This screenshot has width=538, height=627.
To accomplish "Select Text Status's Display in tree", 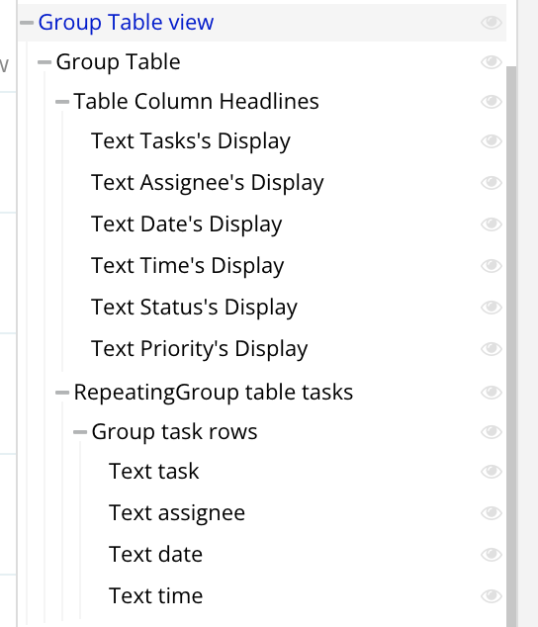I will coord(194,308).
